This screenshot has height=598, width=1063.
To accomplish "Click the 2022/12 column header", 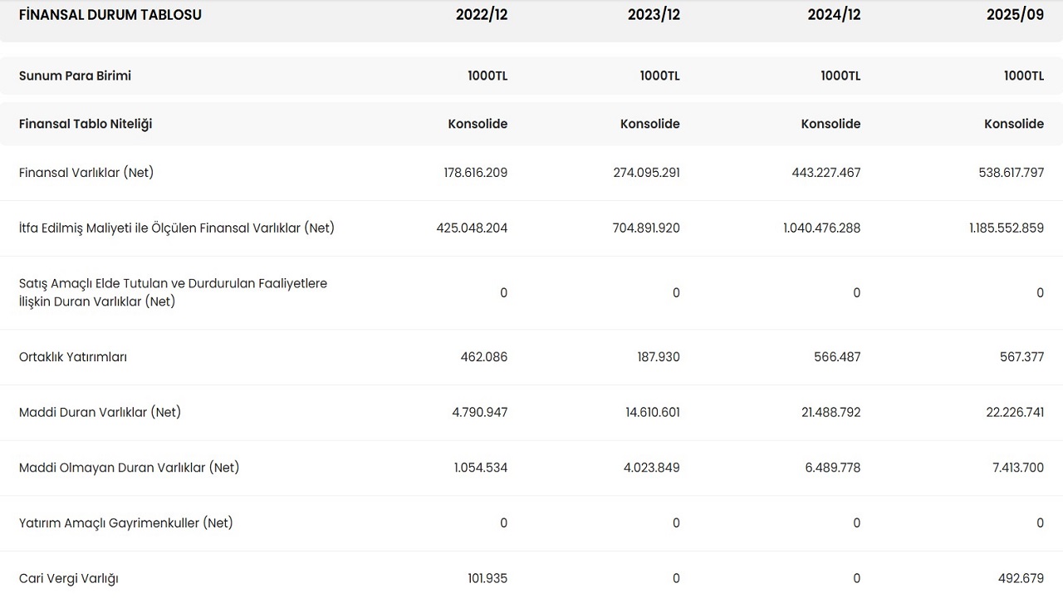I will (481, 15).
